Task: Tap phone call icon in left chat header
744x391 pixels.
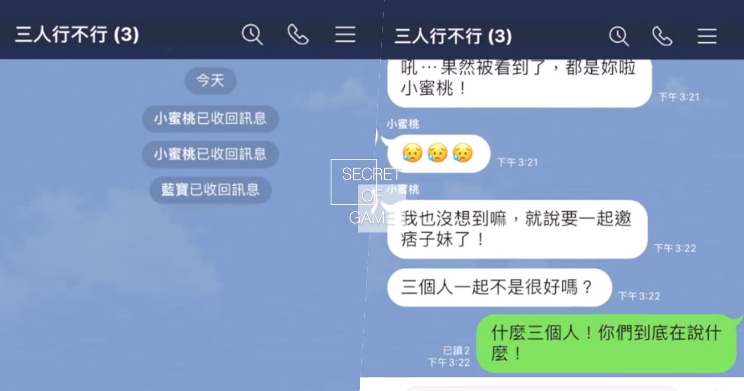Action: coord(298,35)
